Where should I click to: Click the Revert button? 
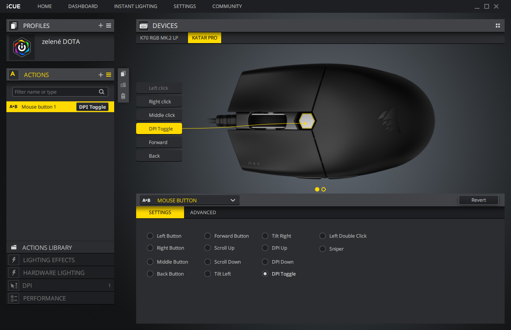coord(479,200)
